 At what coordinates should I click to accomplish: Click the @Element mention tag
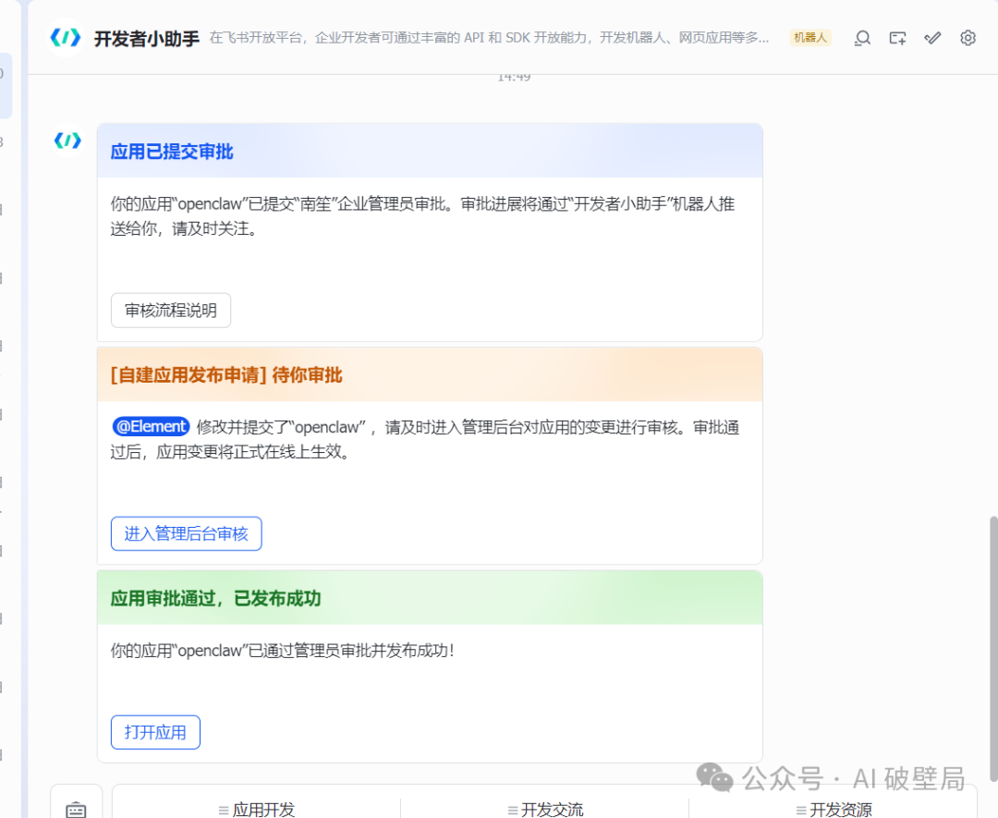[x=151, y=426]
